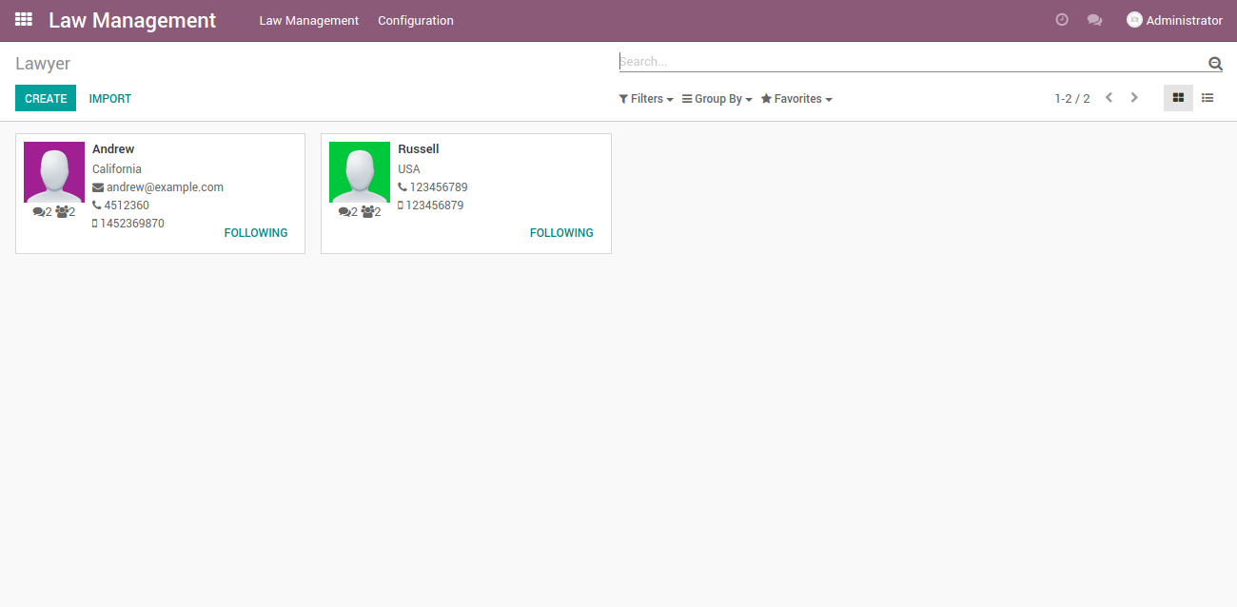Click FOLLOWING on Russell's card
Image resolution: width=1237 pixels, height=607 pixels.
[x=561, y=233]
